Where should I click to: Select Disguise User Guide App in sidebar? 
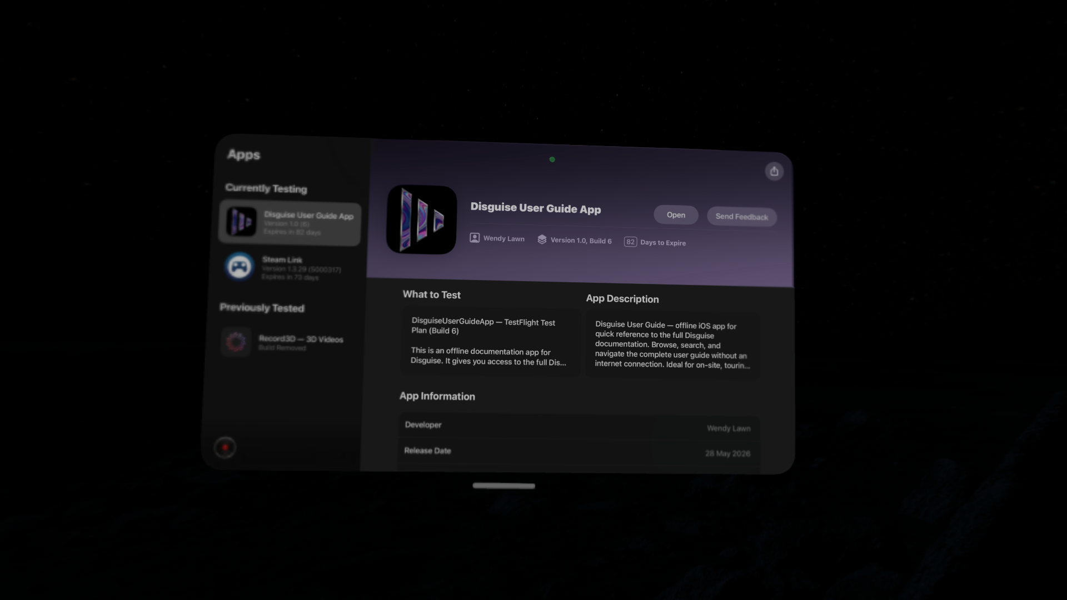tap(290, 223)
